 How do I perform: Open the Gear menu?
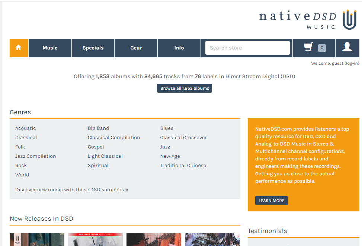(136, 48)
